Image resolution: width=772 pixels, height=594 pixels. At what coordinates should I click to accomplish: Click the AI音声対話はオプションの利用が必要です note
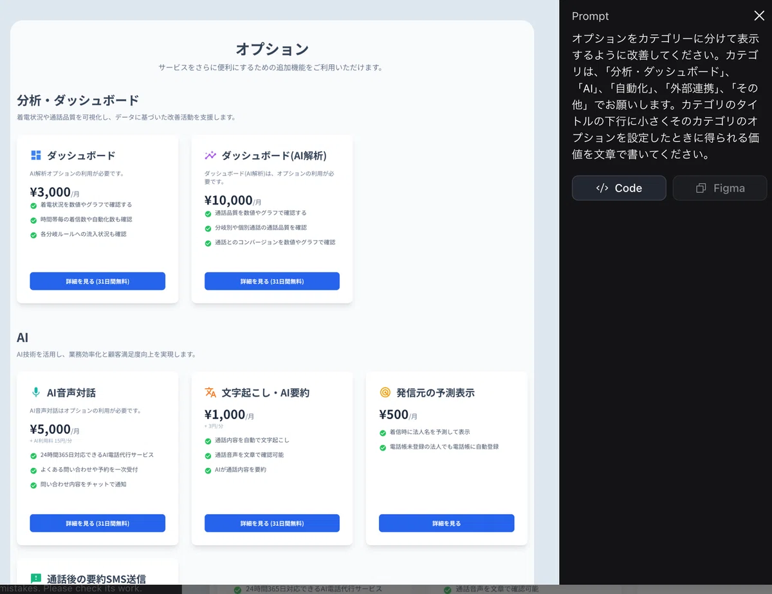tap(86, 410)
